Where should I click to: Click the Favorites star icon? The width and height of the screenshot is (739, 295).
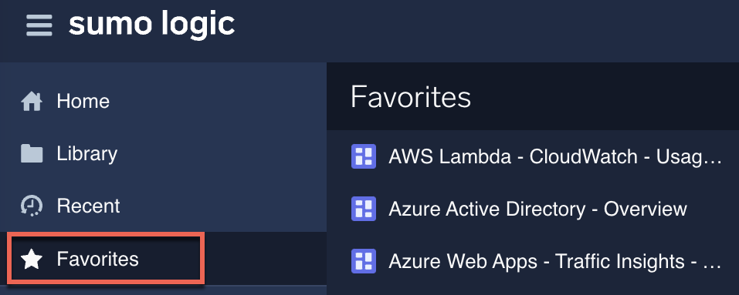pos(32,259)
